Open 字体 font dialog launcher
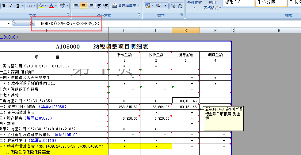The width and height of the screenshot is (301, 155). coord(68,15)
